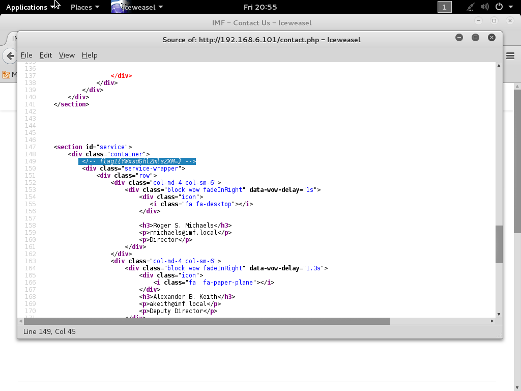521x391 pixels.
Task: Check the network connection icon
Action: pyautogui.click(x=469, y=7)
